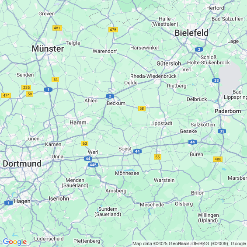The height and width of the screenshot is (247, 247).
Task: Click the A2 highway shield near Beckum
Action: (110, 96)
